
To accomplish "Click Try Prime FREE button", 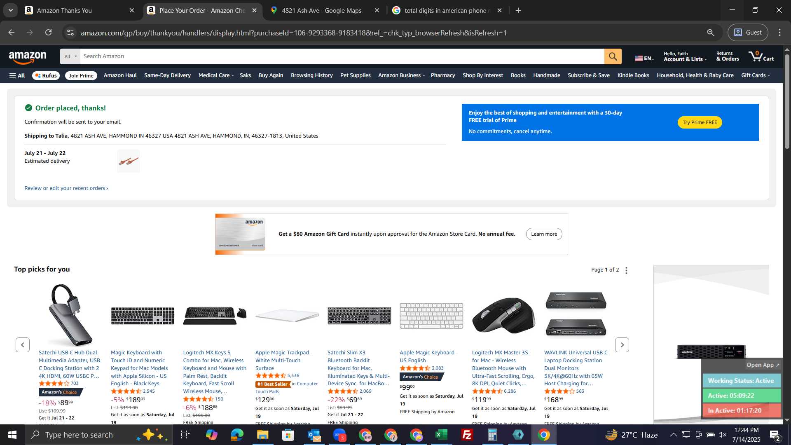I will 700,122.
